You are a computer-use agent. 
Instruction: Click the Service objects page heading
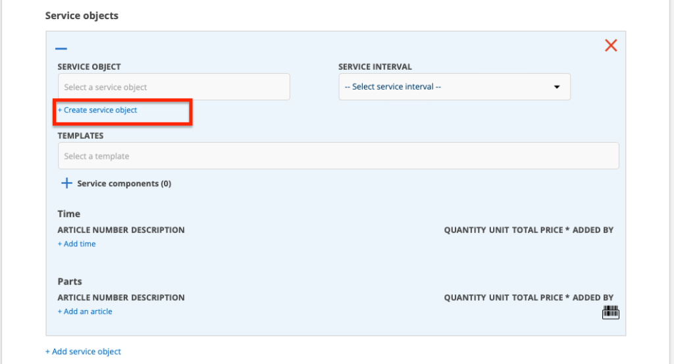point(82,15)
